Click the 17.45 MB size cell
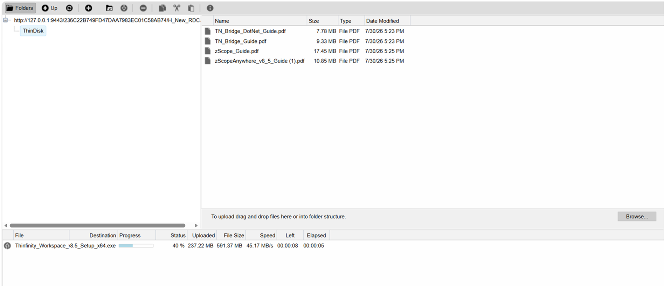The width and height of the screenshot is (664, 286). [x=325, y=51]
